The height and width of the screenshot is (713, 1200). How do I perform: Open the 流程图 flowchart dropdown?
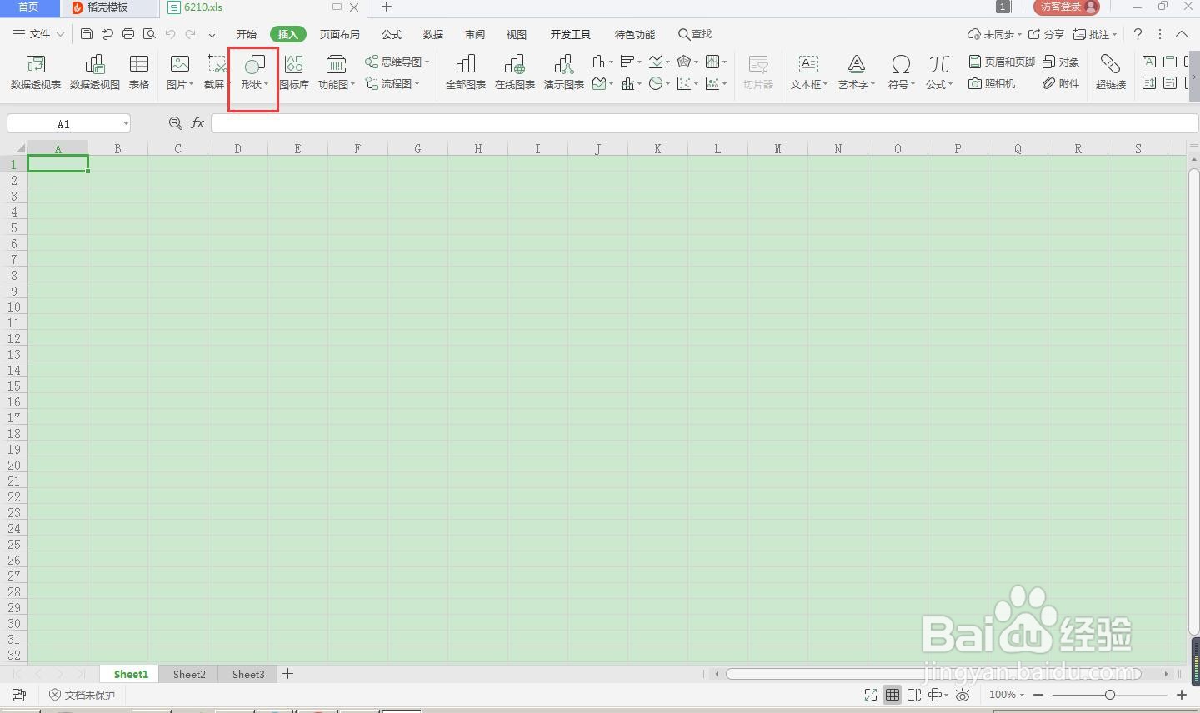tap(392, 83)
